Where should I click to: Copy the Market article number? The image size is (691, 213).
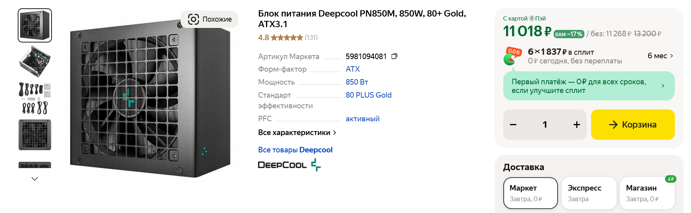[394, 56]
